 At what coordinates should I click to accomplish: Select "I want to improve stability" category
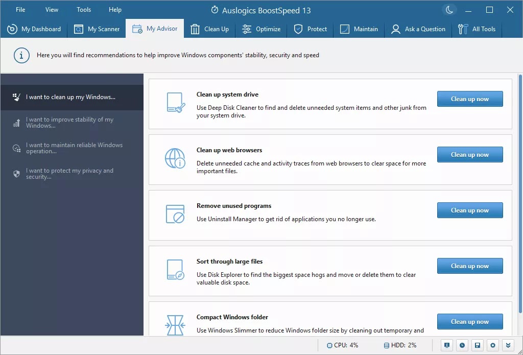69,123
